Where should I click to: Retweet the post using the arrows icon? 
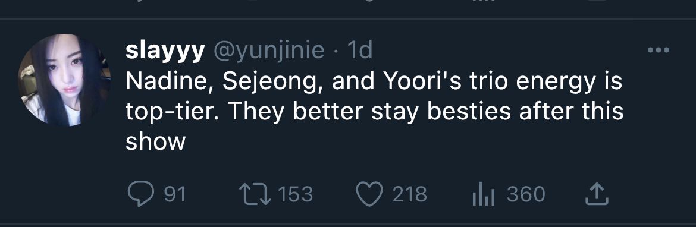click(255, 195)
